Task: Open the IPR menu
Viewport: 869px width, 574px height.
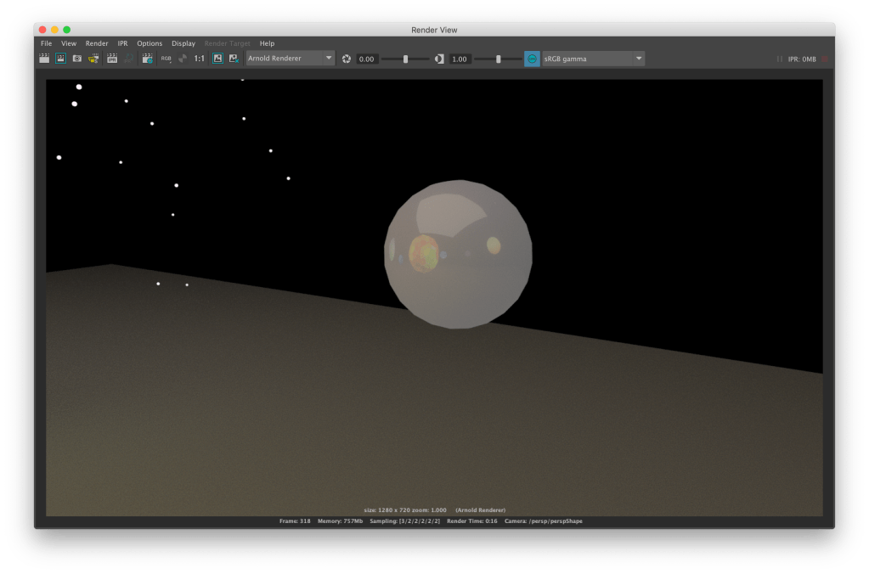Action: point(122,43)
